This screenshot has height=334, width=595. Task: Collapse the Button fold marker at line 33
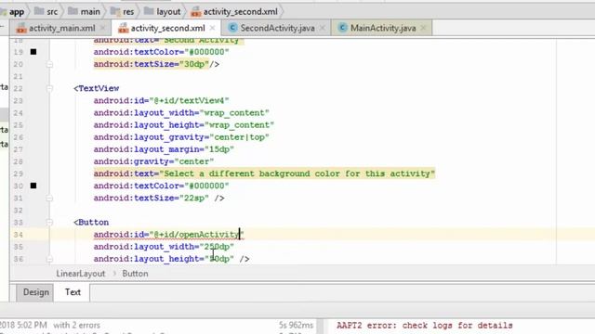(x=49, y=223)
